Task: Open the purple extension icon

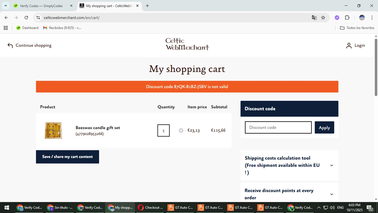Action: [x=337, y=18]
